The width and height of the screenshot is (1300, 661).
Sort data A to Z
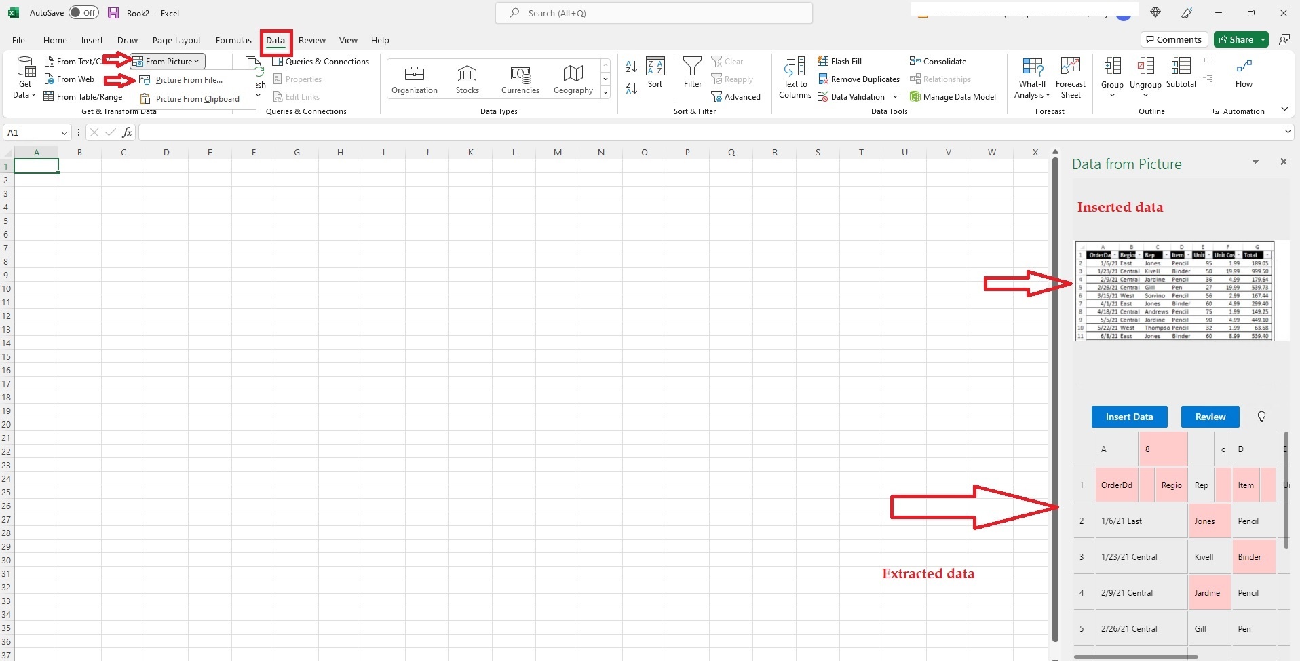click(630, 66)
